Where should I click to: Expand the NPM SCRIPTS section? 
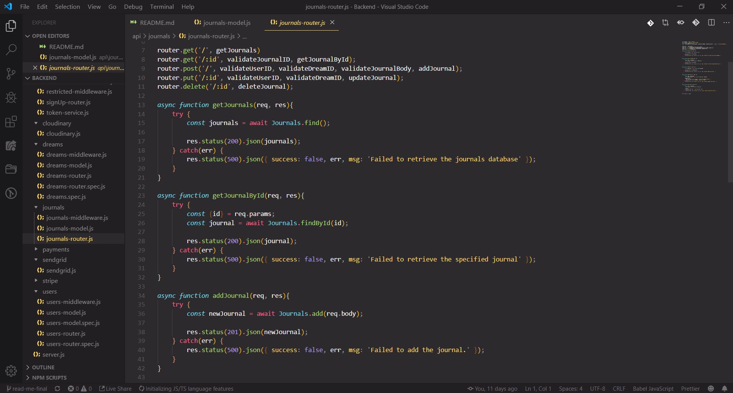pos(49,378)
